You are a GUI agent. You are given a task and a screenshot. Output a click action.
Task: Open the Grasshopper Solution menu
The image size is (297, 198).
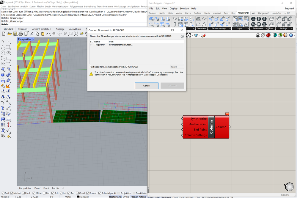coord(184,9)
